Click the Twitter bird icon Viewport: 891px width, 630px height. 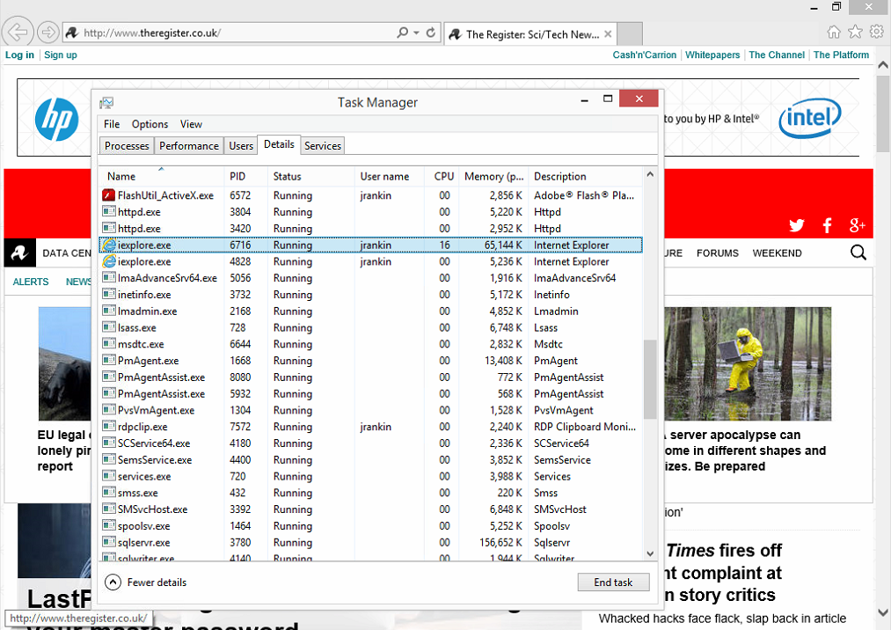tap(797, 225)
